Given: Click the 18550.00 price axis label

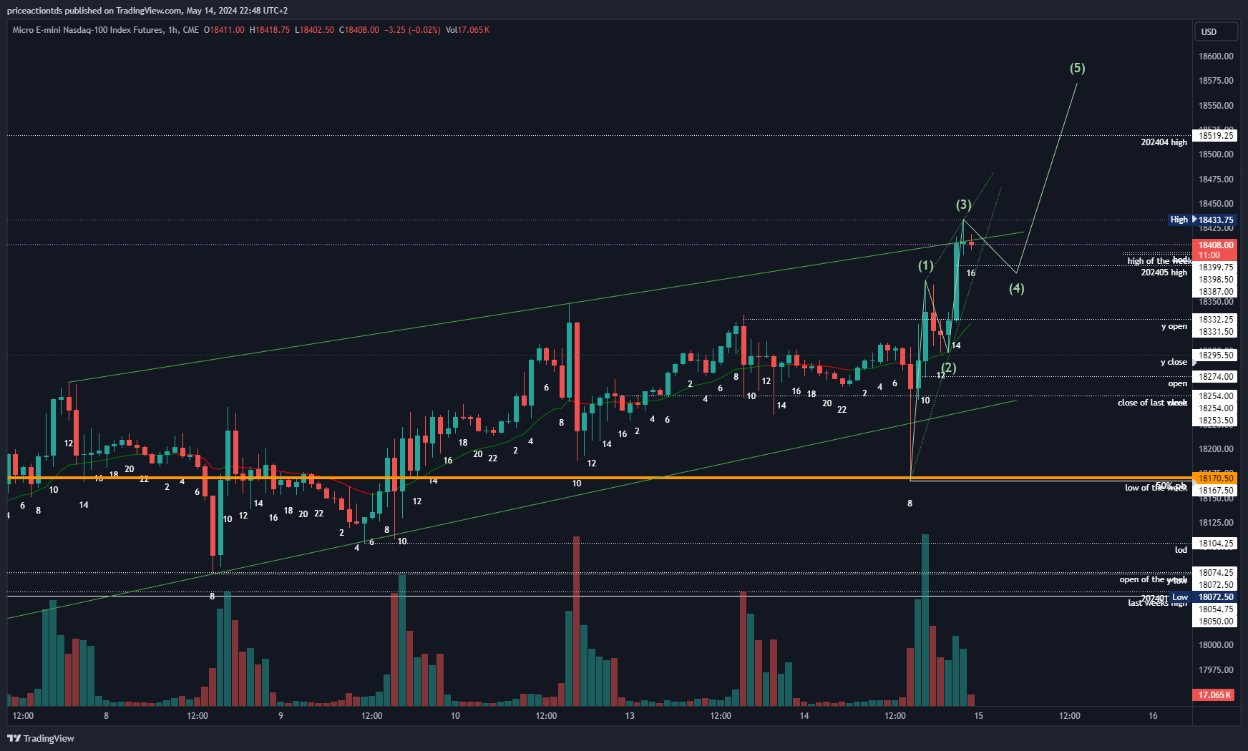Looking at the screenshot, I should (1216, 106).
